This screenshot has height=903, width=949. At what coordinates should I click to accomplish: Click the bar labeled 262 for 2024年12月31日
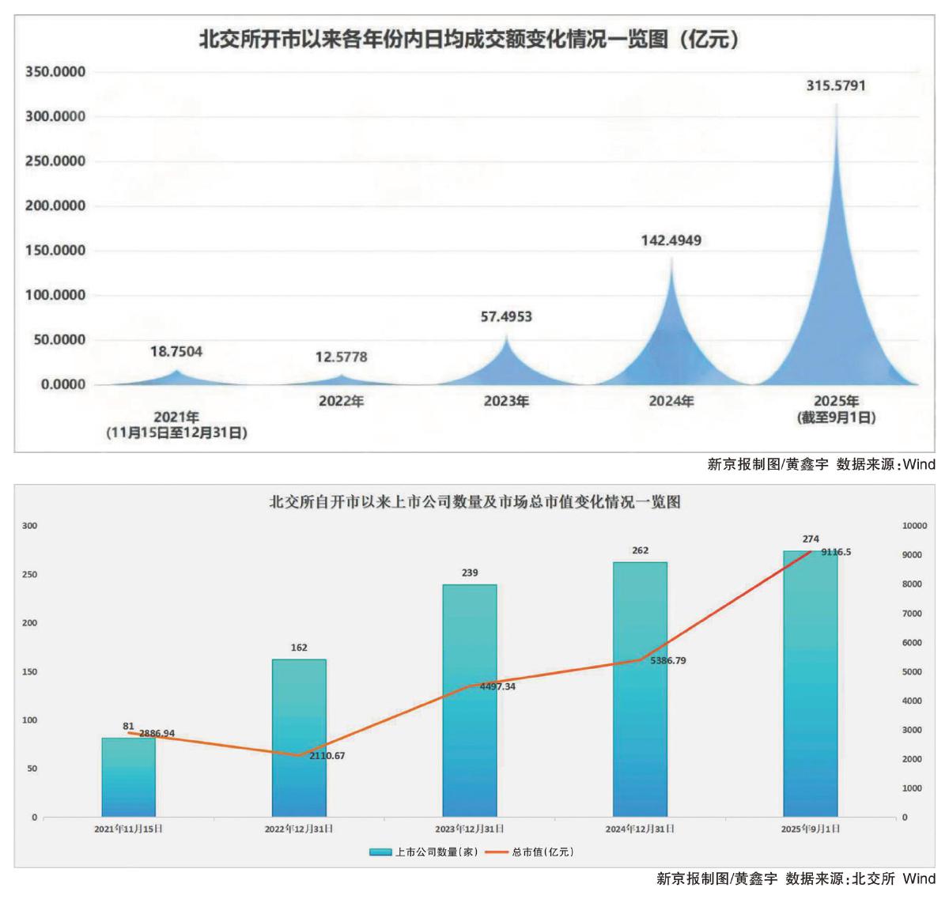641,690
